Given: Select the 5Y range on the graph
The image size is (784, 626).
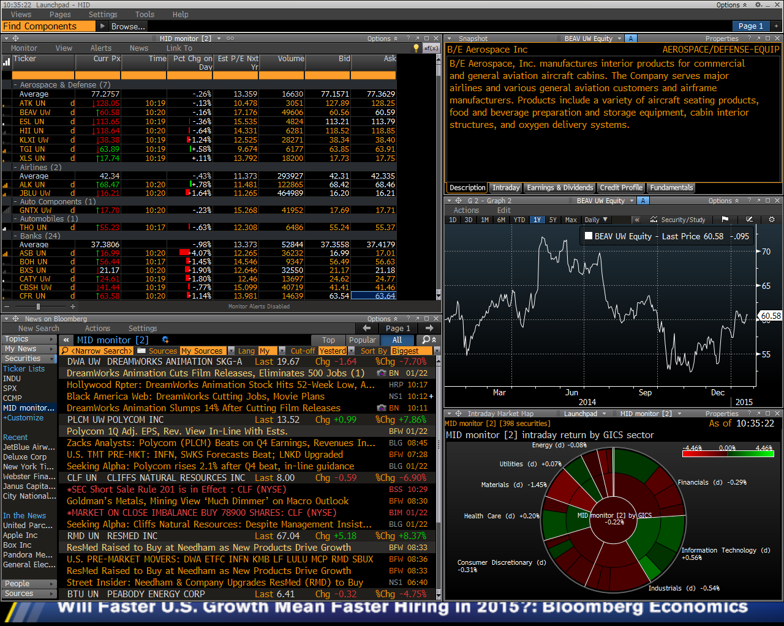Looking at the screenshot, I should coord(553,220).
